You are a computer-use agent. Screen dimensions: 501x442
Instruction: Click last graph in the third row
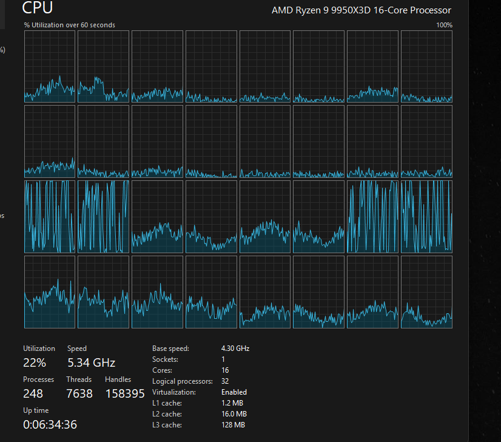pos(426,217)
